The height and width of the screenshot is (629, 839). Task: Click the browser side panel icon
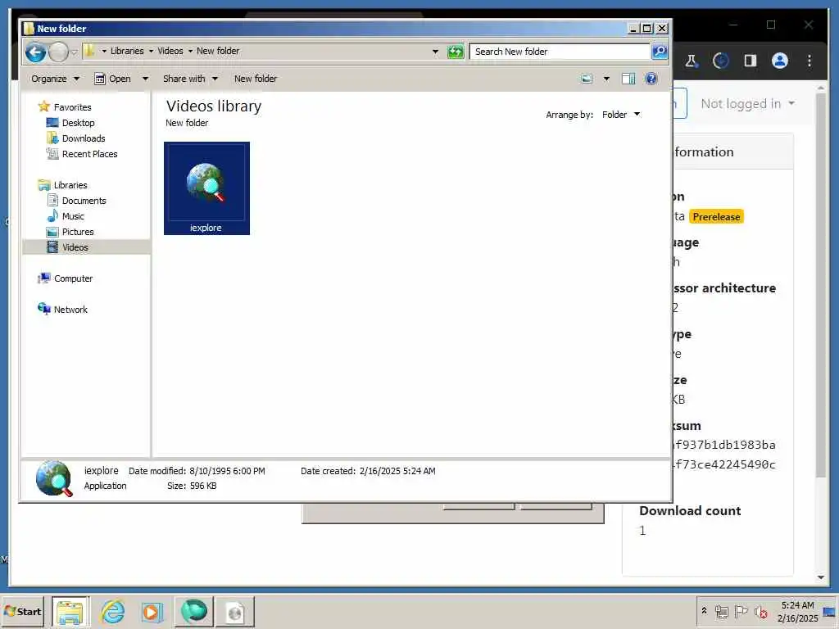(751, 61)
